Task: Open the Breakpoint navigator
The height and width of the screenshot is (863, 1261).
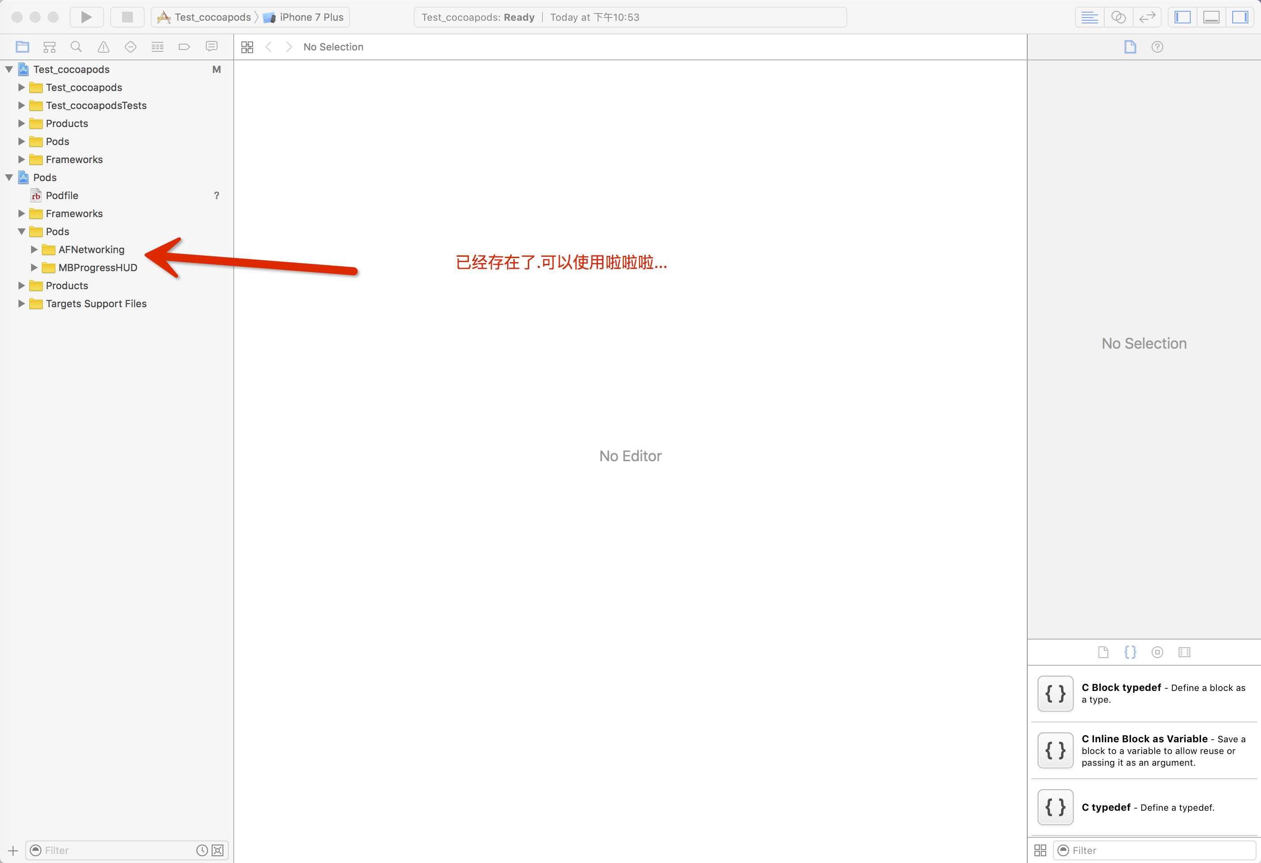Action: coord(185,47)
